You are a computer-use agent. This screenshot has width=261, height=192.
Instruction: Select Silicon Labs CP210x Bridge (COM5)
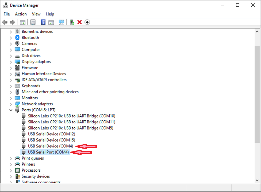pyautogui.click(x=71, y=128)
